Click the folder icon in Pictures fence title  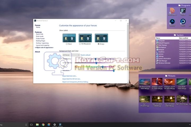[166, 76]
